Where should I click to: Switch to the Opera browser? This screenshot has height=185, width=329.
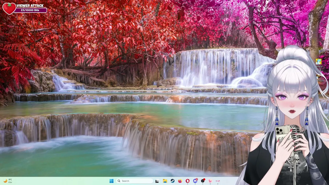[188, 181]
